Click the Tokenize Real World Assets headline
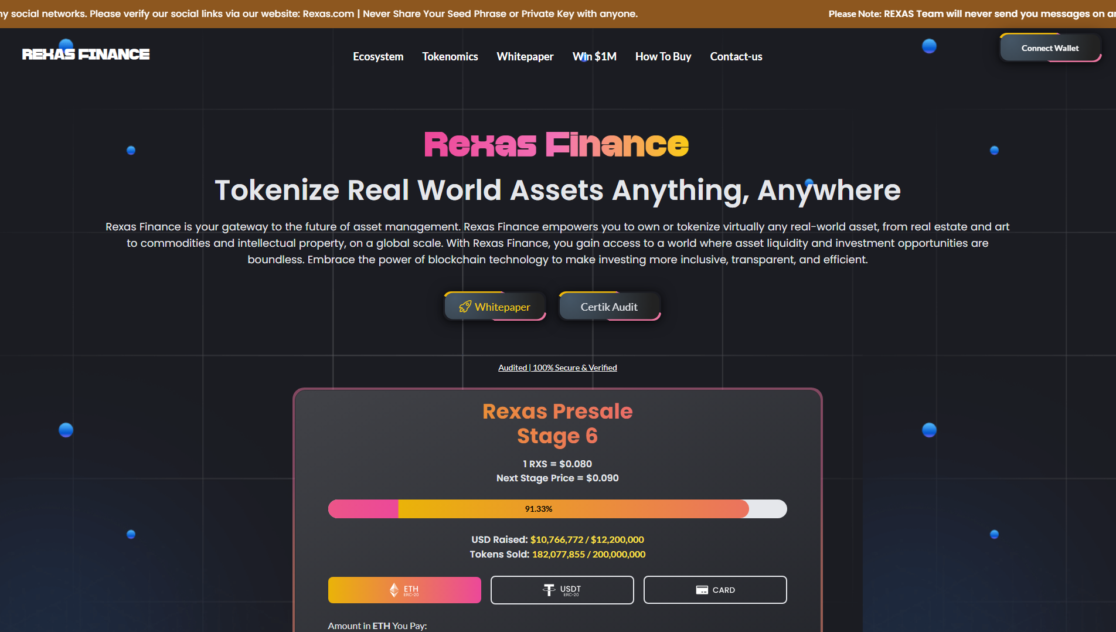Image resolution: width=1116 pixels, height=632 pixels. [557, 190]
